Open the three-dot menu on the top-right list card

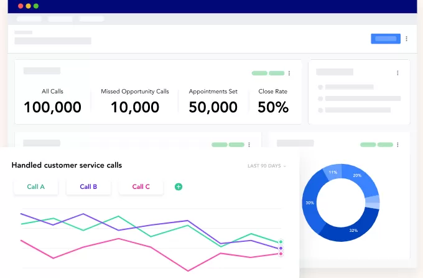tap(397, 73)
